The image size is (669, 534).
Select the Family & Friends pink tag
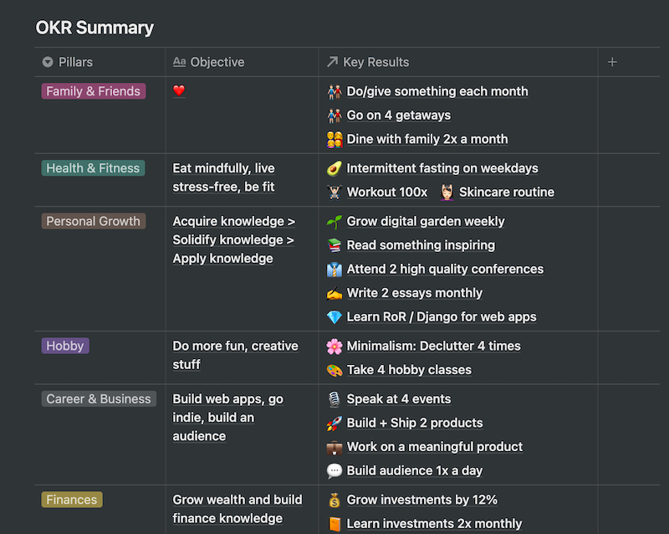(94, 91)
